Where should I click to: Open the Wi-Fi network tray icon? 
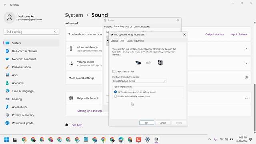point(222,139)
